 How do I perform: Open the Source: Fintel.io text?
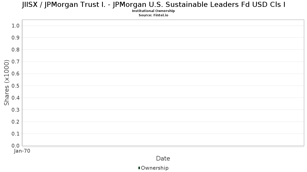pos(153,15)
